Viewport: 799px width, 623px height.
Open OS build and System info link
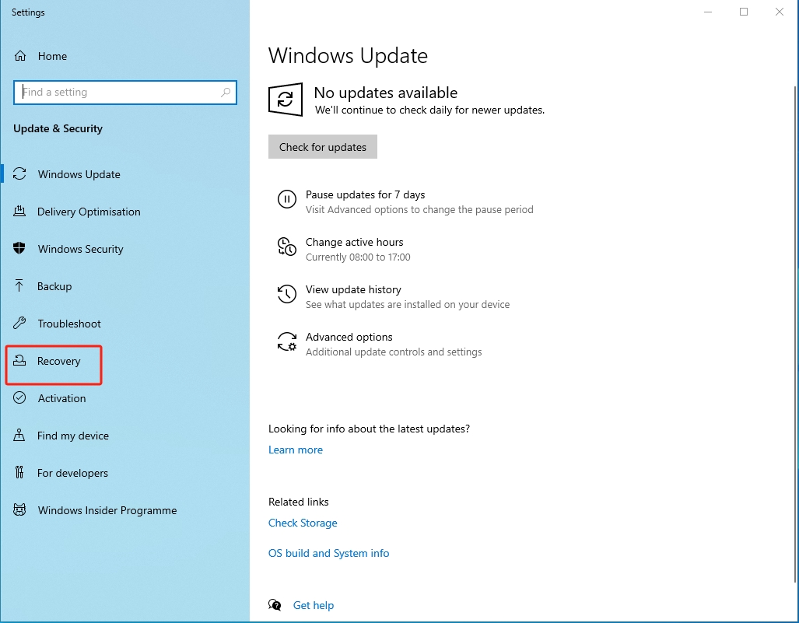pos(328,553)
